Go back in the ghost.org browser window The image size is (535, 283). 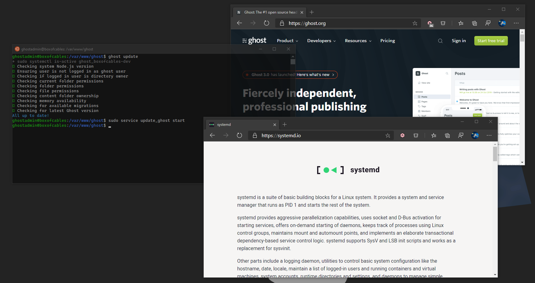[x=239, y=23]
